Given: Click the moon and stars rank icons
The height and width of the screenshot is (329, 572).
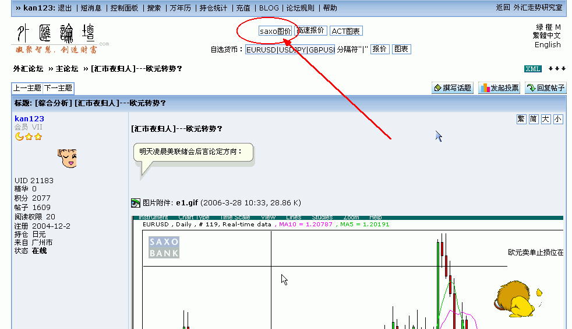Looking at the screenshot, I should 29,136.
